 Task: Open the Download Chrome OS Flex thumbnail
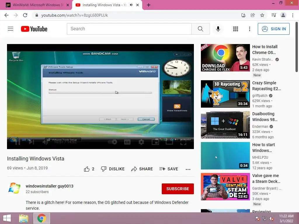click(x=225, y=58)
